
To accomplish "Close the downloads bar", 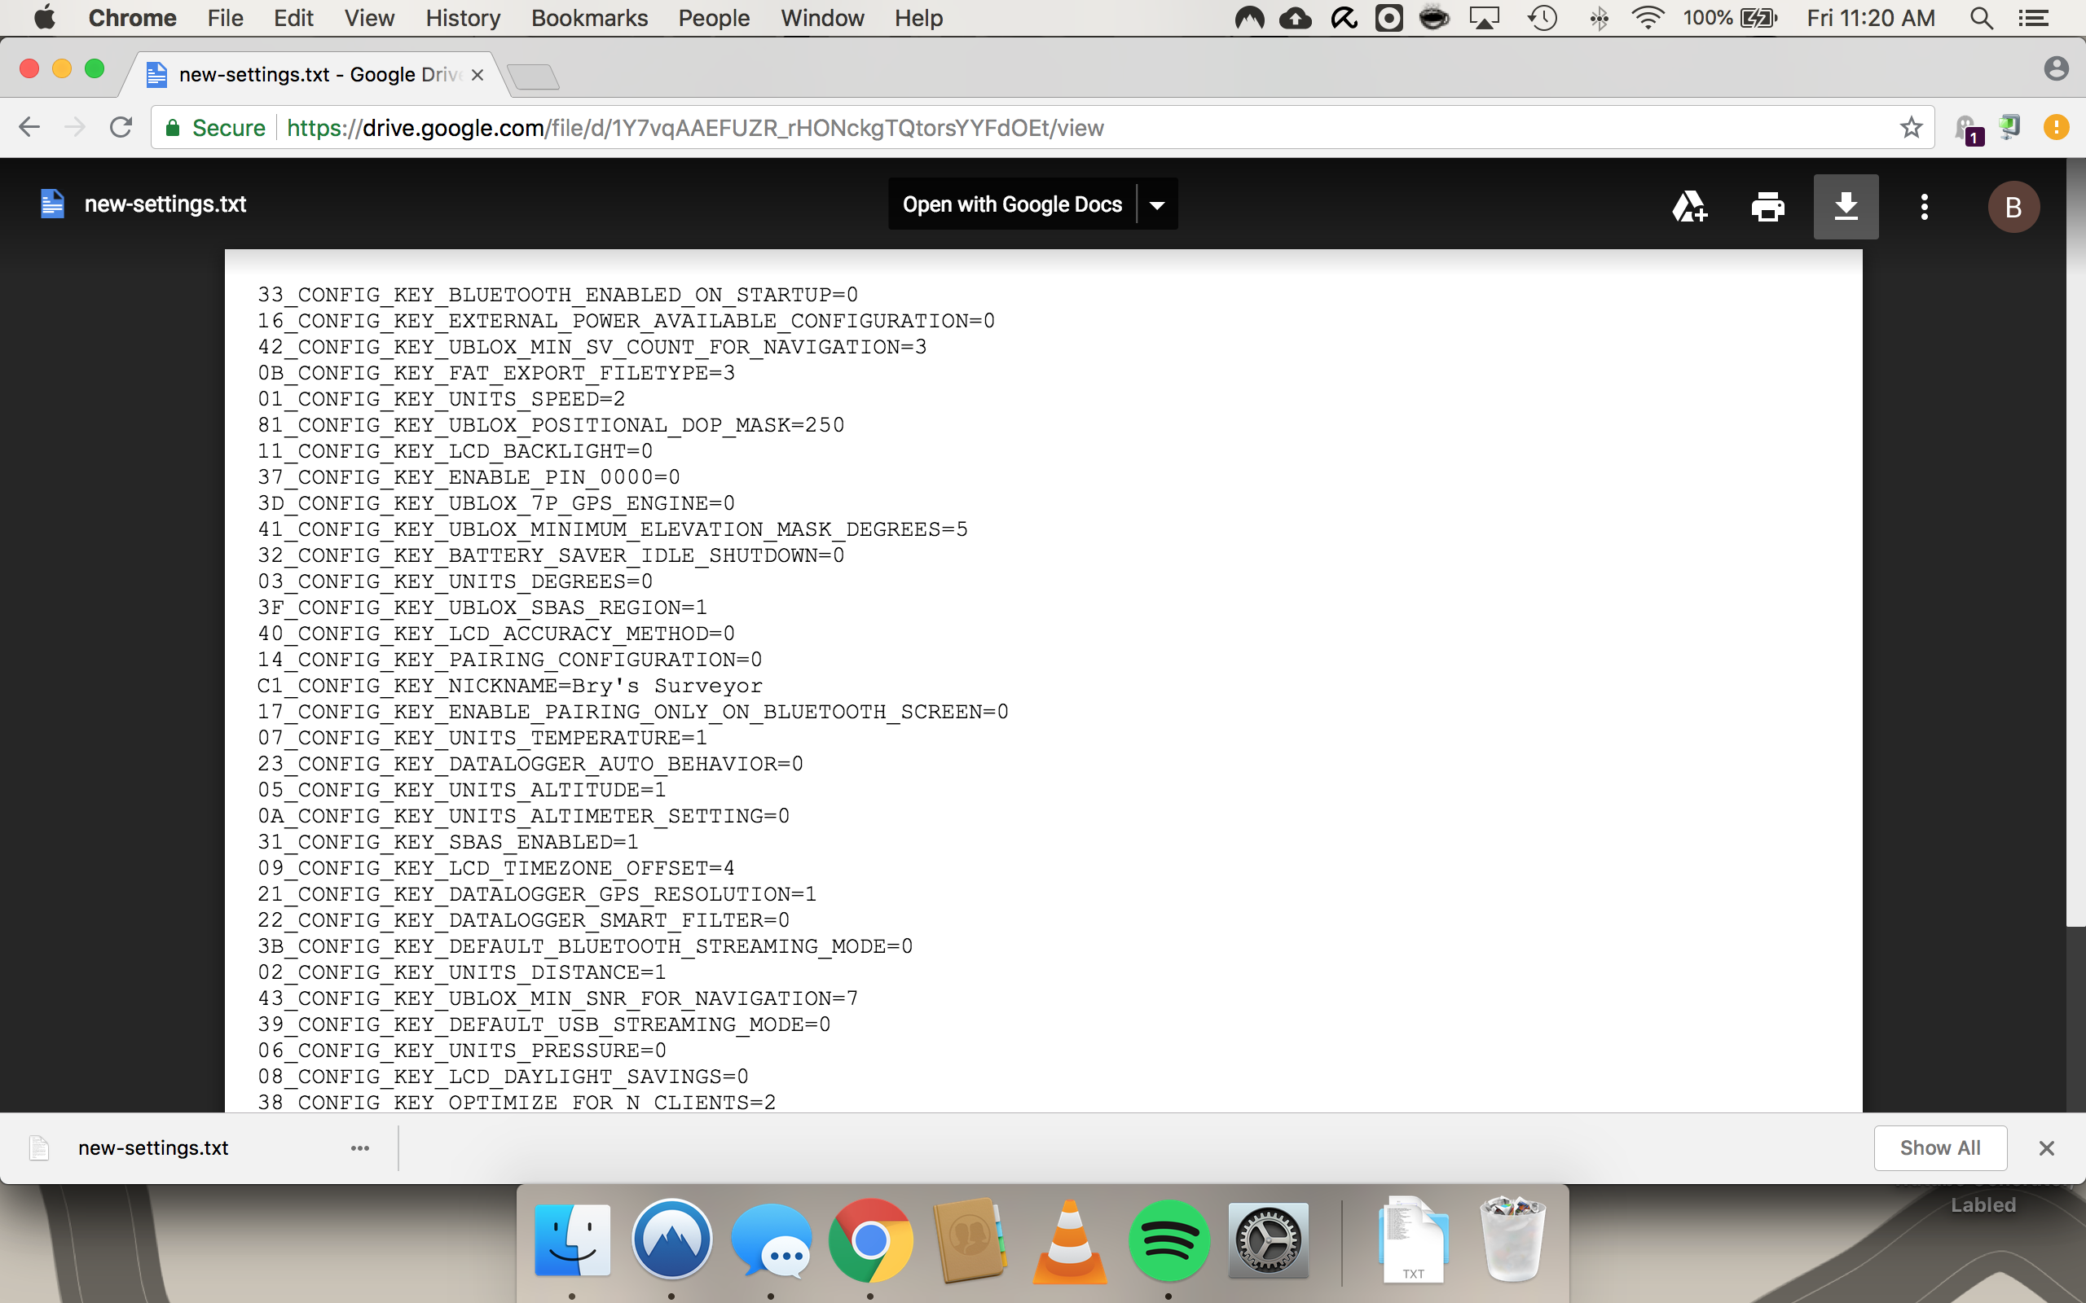I will pos(2046,1148).
